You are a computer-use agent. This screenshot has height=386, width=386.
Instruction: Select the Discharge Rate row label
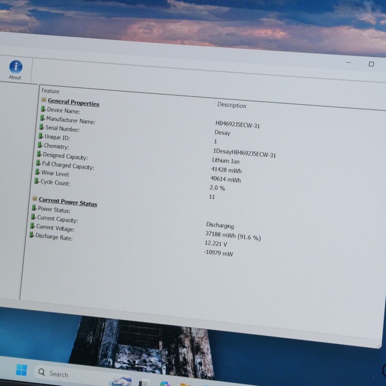[54, 237]
